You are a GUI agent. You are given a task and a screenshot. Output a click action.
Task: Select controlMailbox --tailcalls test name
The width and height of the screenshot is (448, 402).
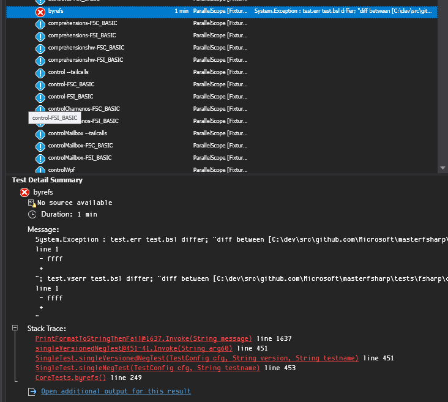pos(78,133)
